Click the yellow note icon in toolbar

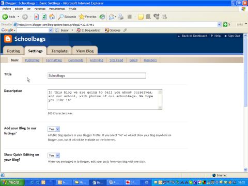click(x=141, y=17)
